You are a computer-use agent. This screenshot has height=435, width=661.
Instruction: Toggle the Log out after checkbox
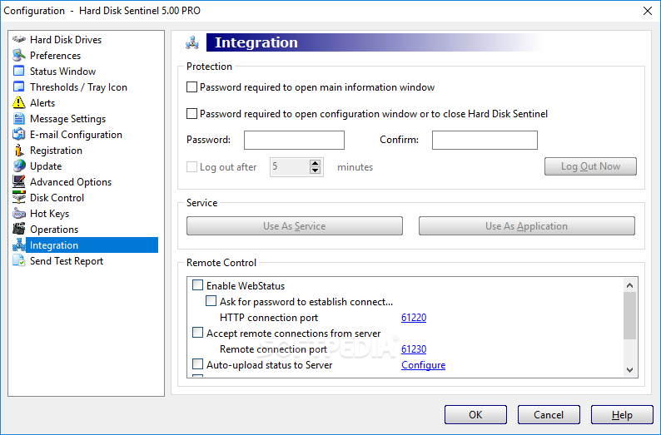coord(191,166)
